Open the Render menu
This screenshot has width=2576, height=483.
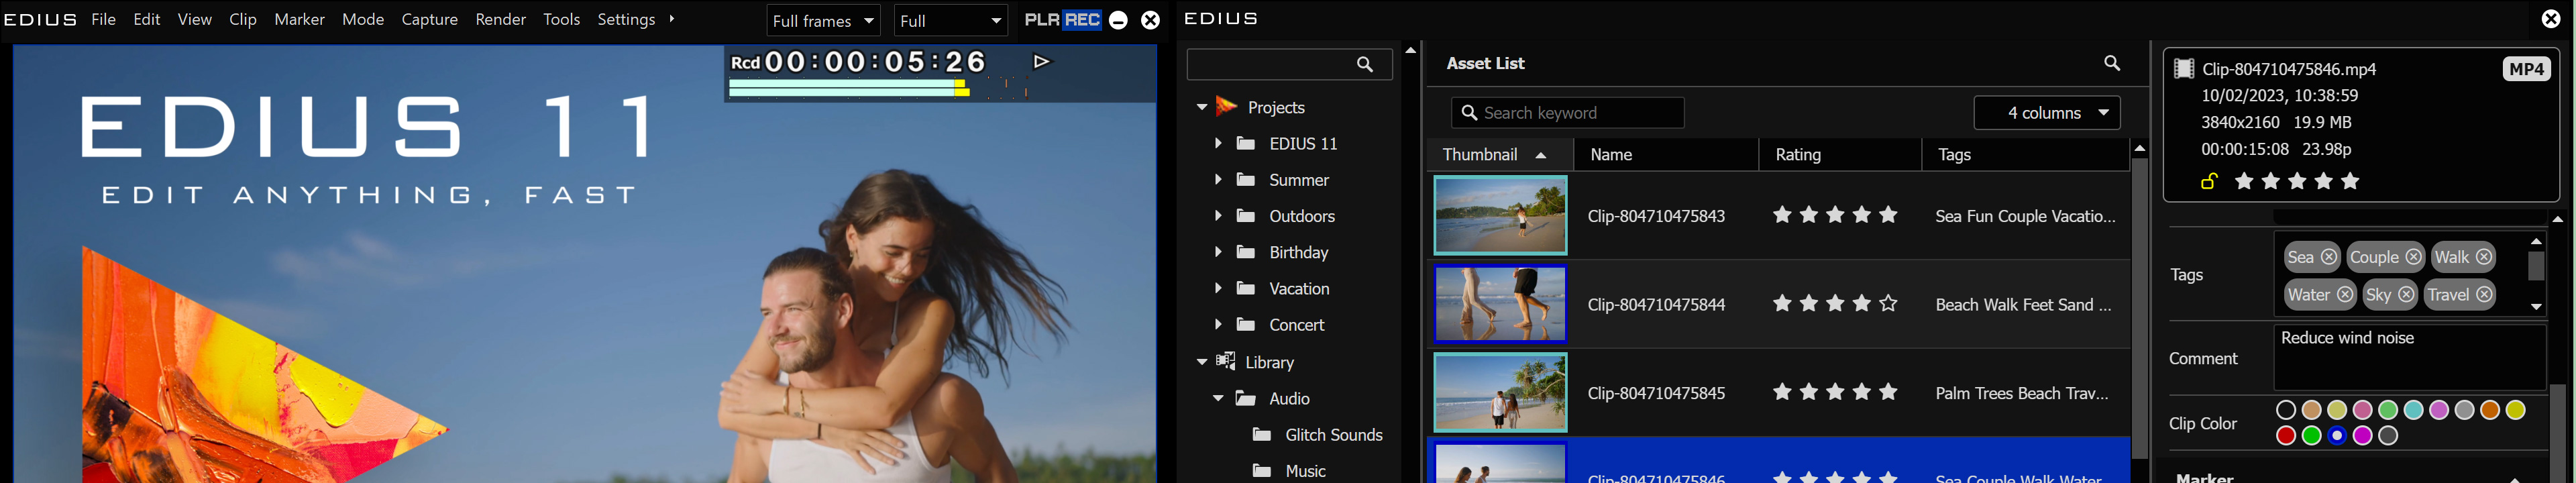tap(501, 20)
